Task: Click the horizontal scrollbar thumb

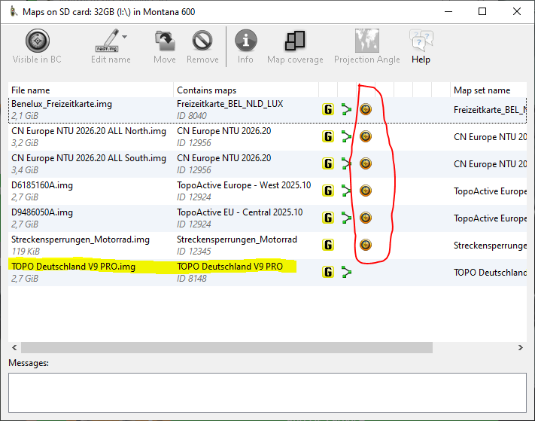Action: tap(227, 348)
